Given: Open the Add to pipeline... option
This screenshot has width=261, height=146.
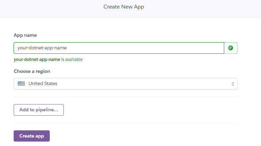Looking at the screenshot, I should click(x=39, y=110).
